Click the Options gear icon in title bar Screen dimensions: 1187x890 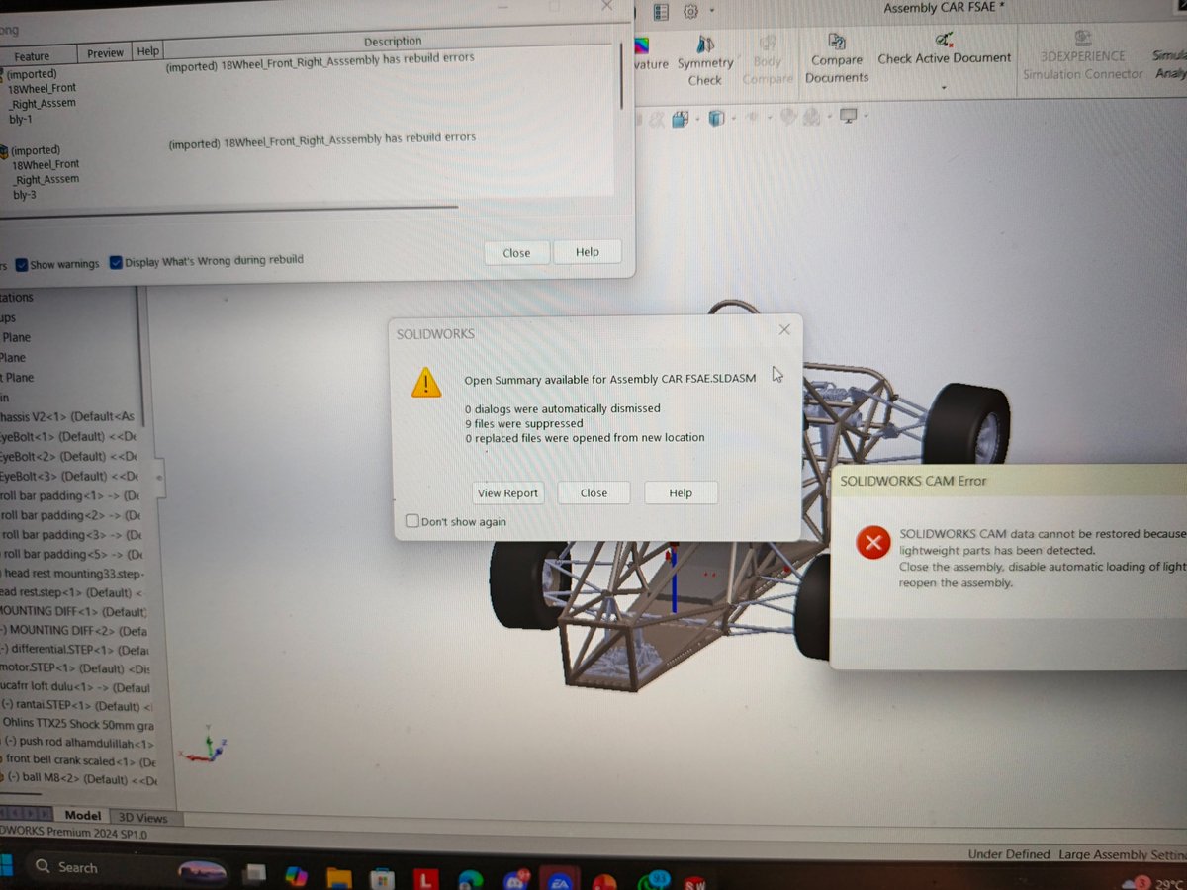pyautogui.click(x=690, y=11)
